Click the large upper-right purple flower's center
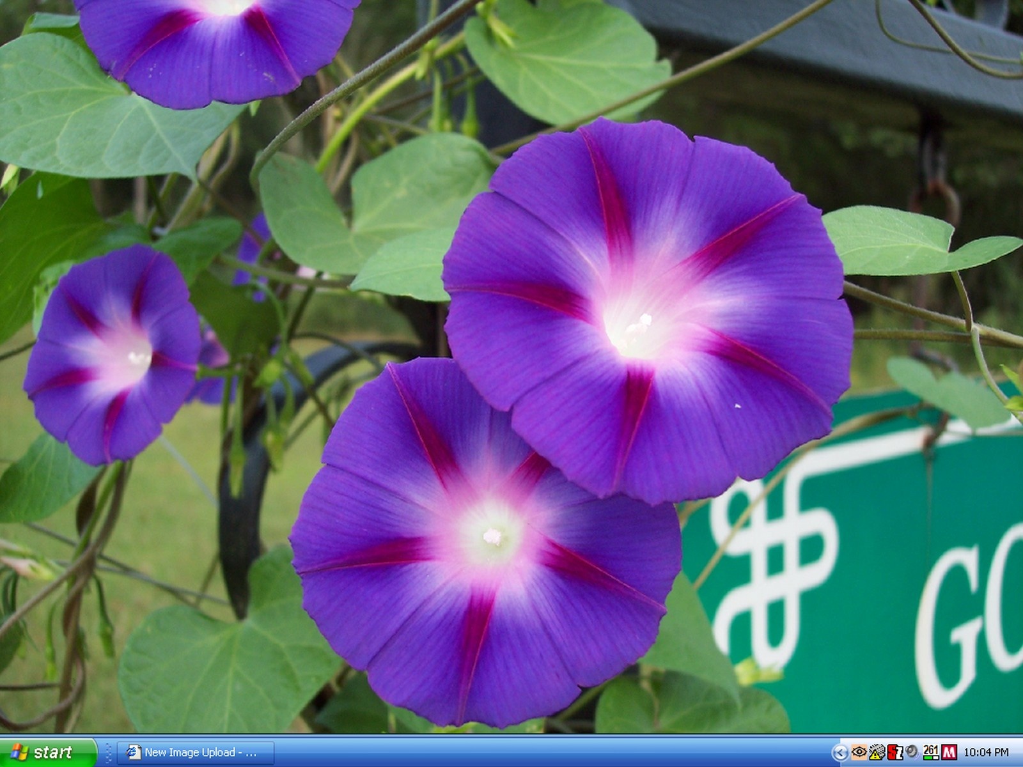The width and height of the screenshot is (1023, 767). click(636, 332)
